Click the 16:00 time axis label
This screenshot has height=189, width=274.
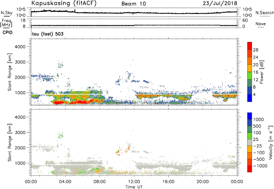(169, 182)
